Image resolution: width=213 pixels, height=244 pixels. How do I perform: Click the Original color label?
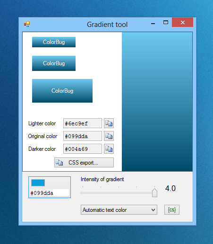pos(43,136)
